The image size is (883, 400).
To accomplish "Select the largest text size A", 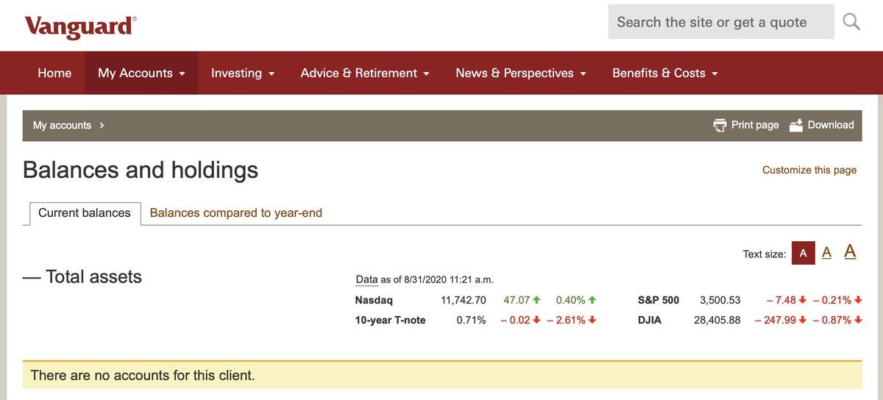I will (x=850, y=251).
